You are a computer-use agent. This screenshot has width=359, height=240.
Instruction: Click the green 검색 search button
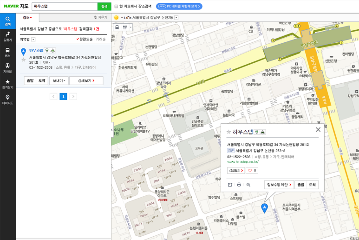pos(104,7)
